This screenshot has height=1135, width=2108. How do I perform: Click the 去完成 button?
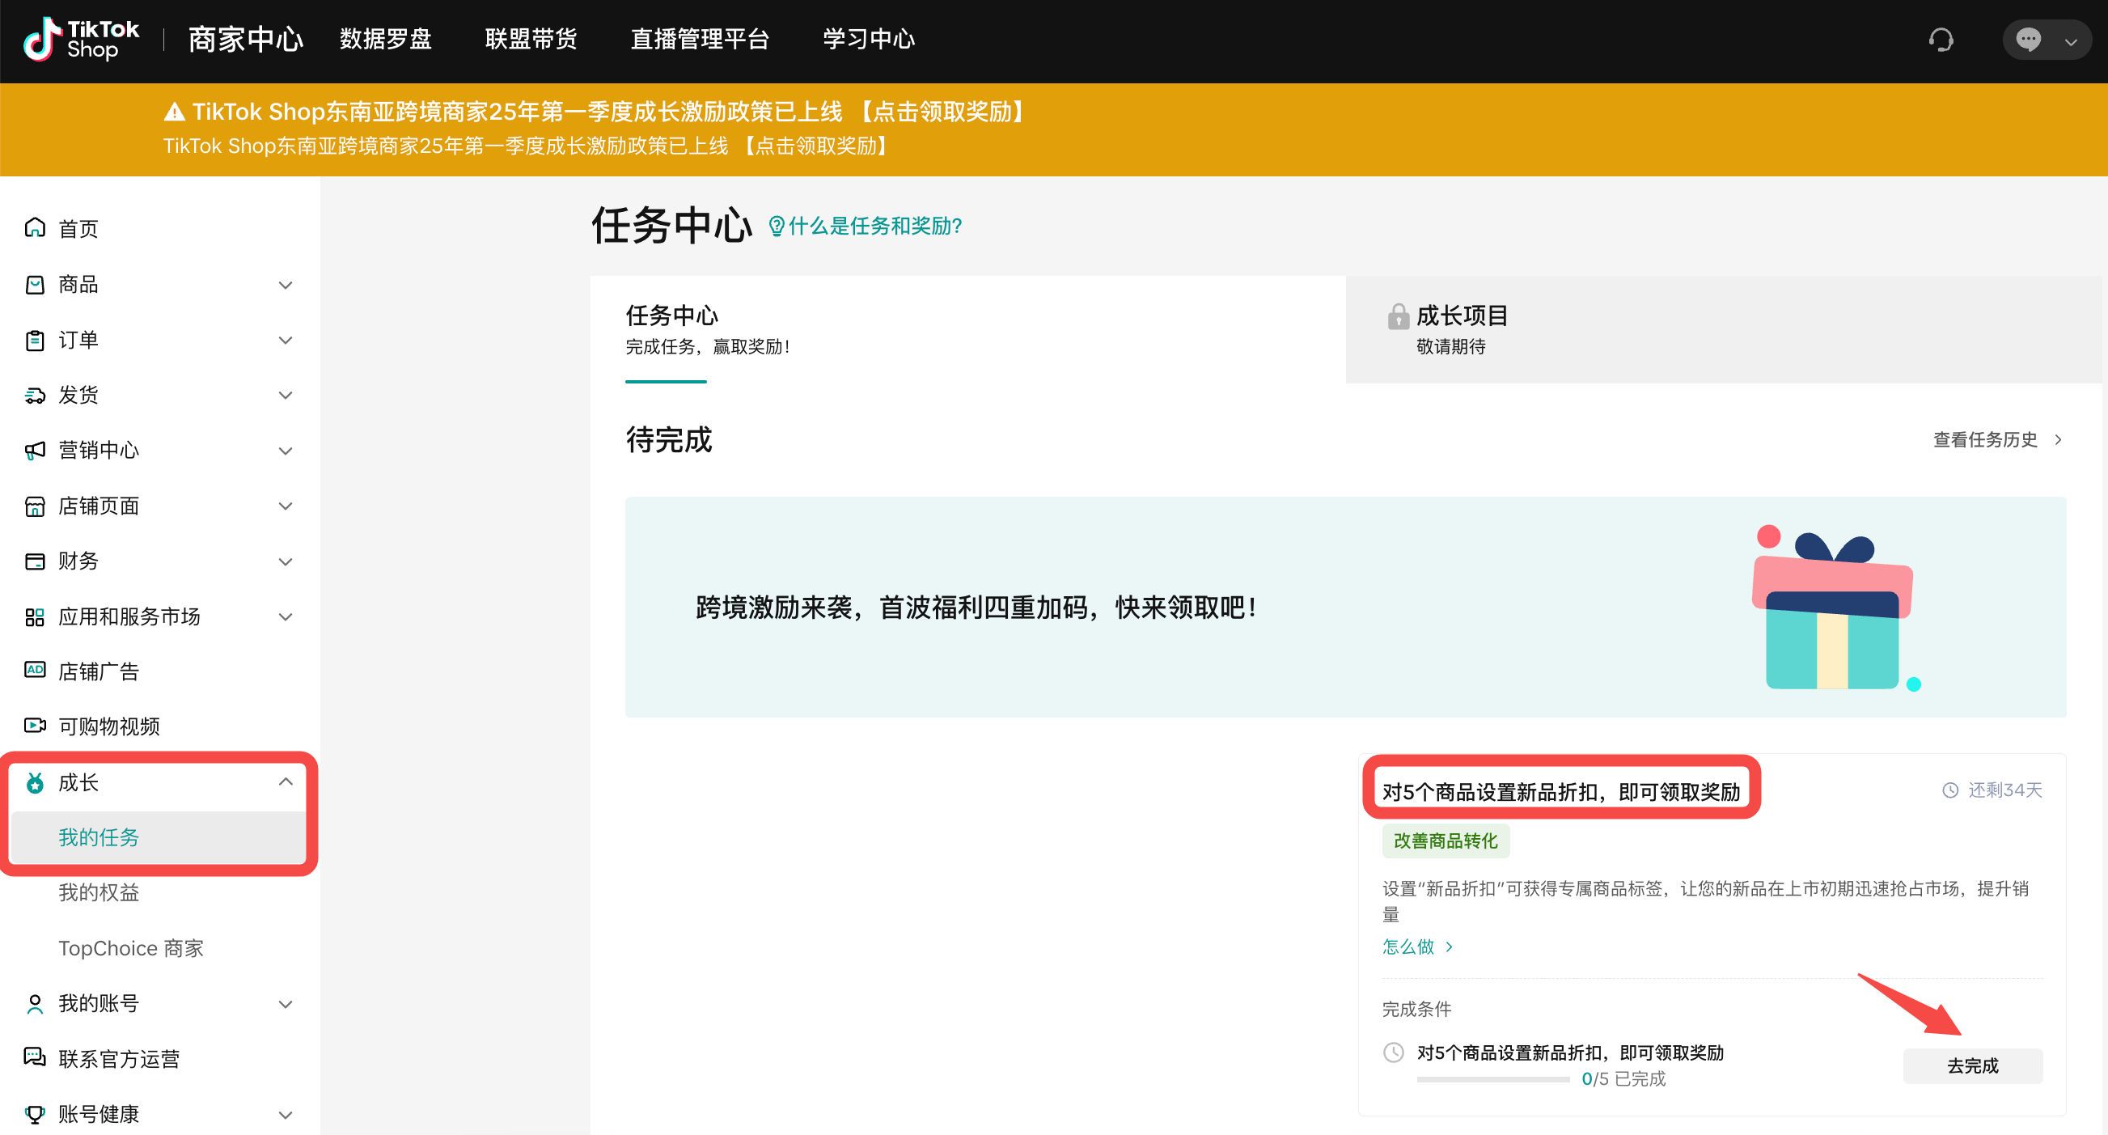point(1971,1065)
